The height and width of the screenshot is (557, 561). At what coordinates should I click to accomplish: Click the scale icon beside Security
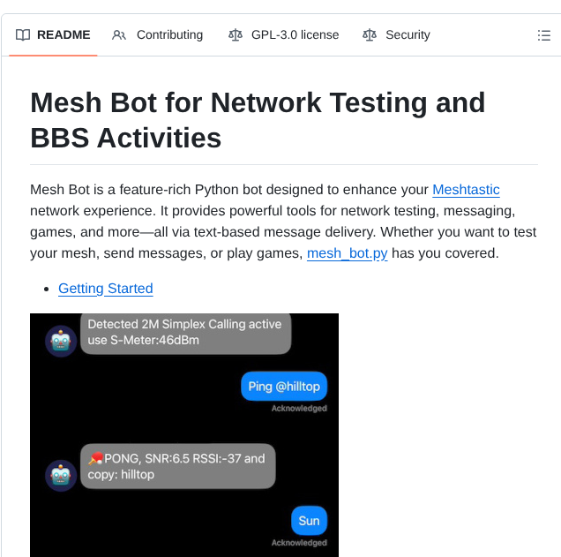click(370, 35)
